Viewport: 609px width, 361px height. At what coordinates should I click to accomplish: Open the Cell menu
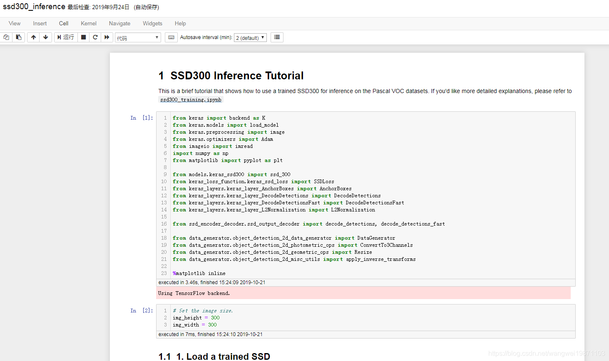click(x=64, y=23)
